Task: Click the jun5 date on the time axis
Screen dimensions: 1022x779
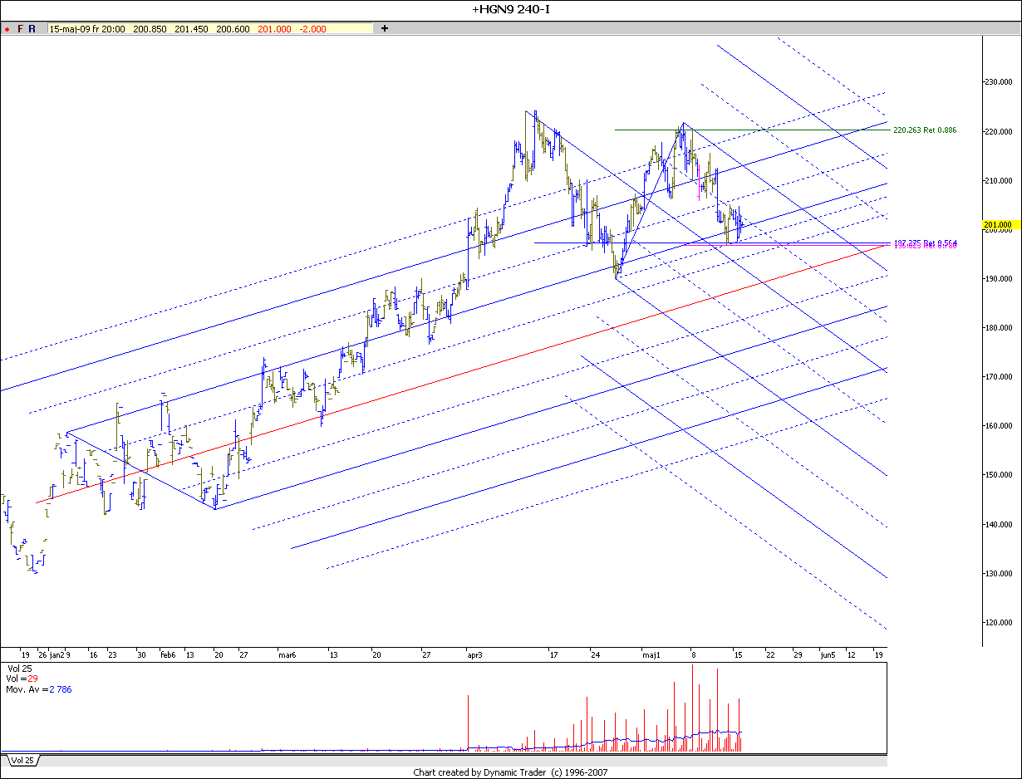Action: tap(828, 654)
